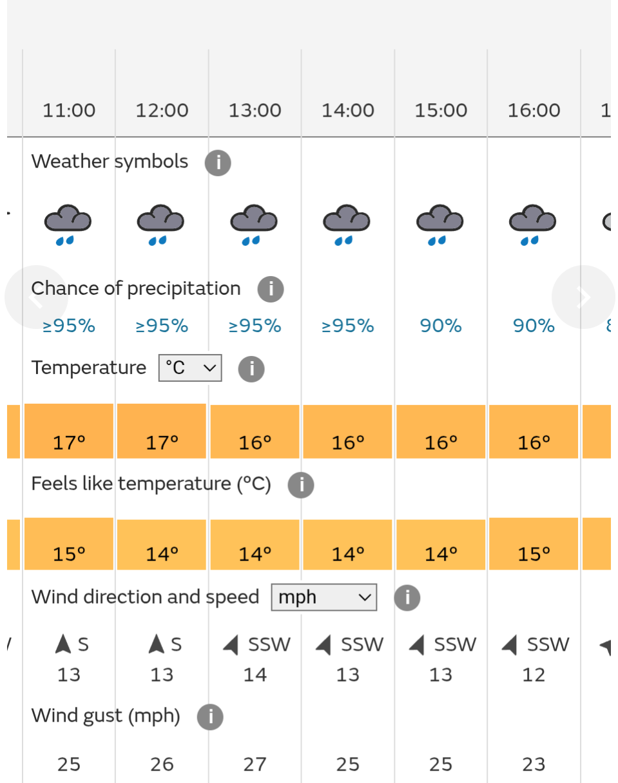Click the 12:00 temperature cell showing 17°
The width and height of the screenshot is (618, 783).
(x=162, y=431)
